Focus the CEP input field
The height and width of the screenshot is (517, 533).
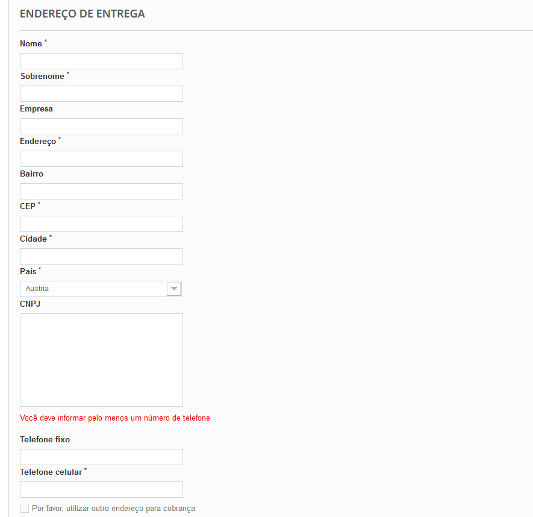pyautogui.click(x=101, y=224)
